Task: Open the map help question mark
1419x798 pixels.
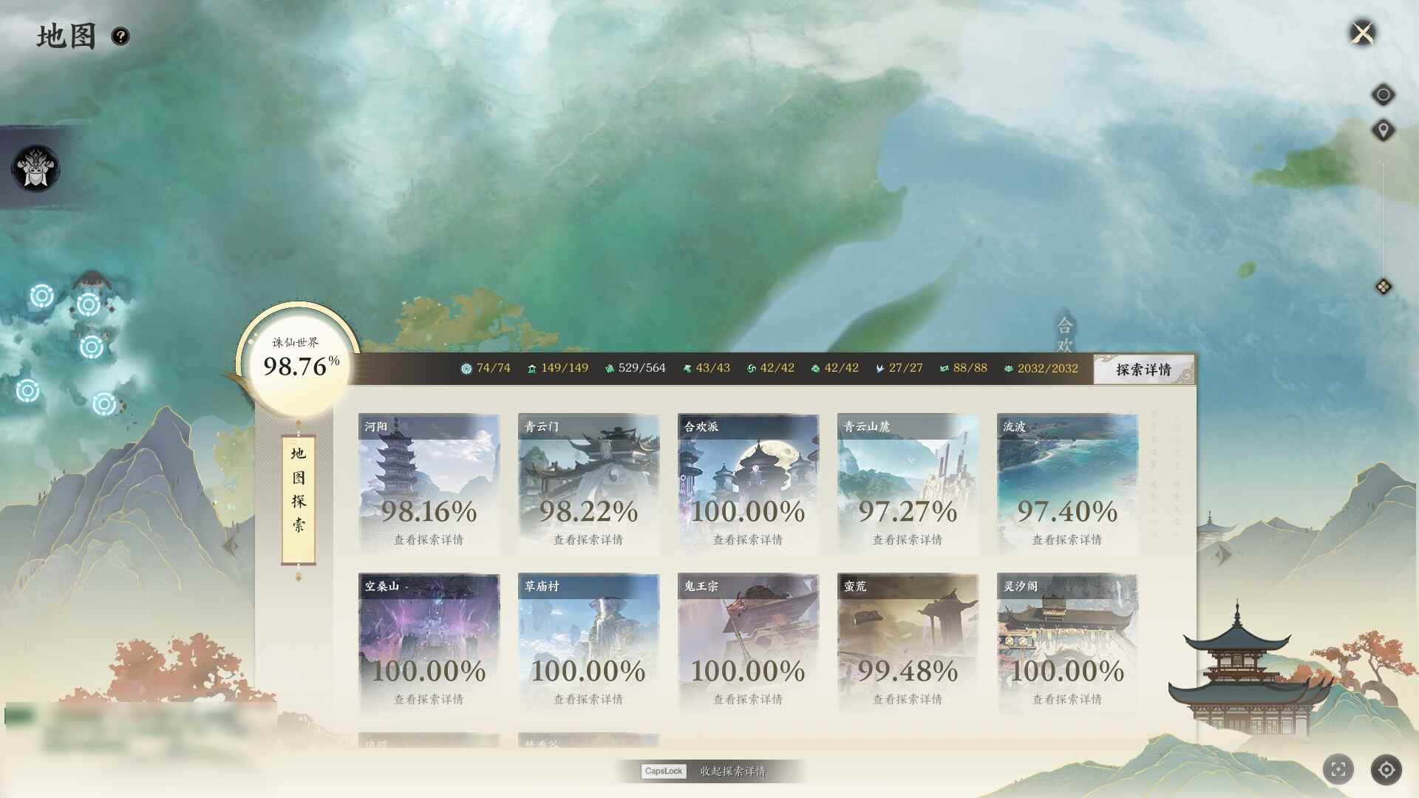Action: coord(120,36)
